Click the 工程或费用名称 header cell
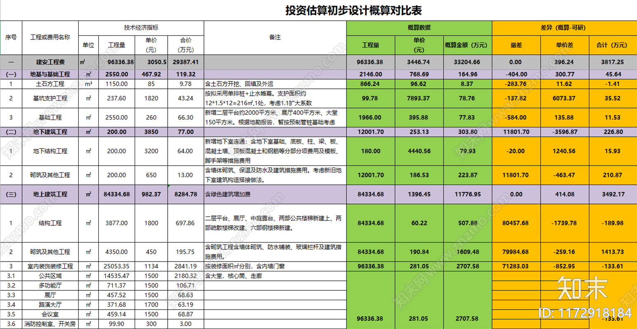The image size is (637, 329). point(50,37)
